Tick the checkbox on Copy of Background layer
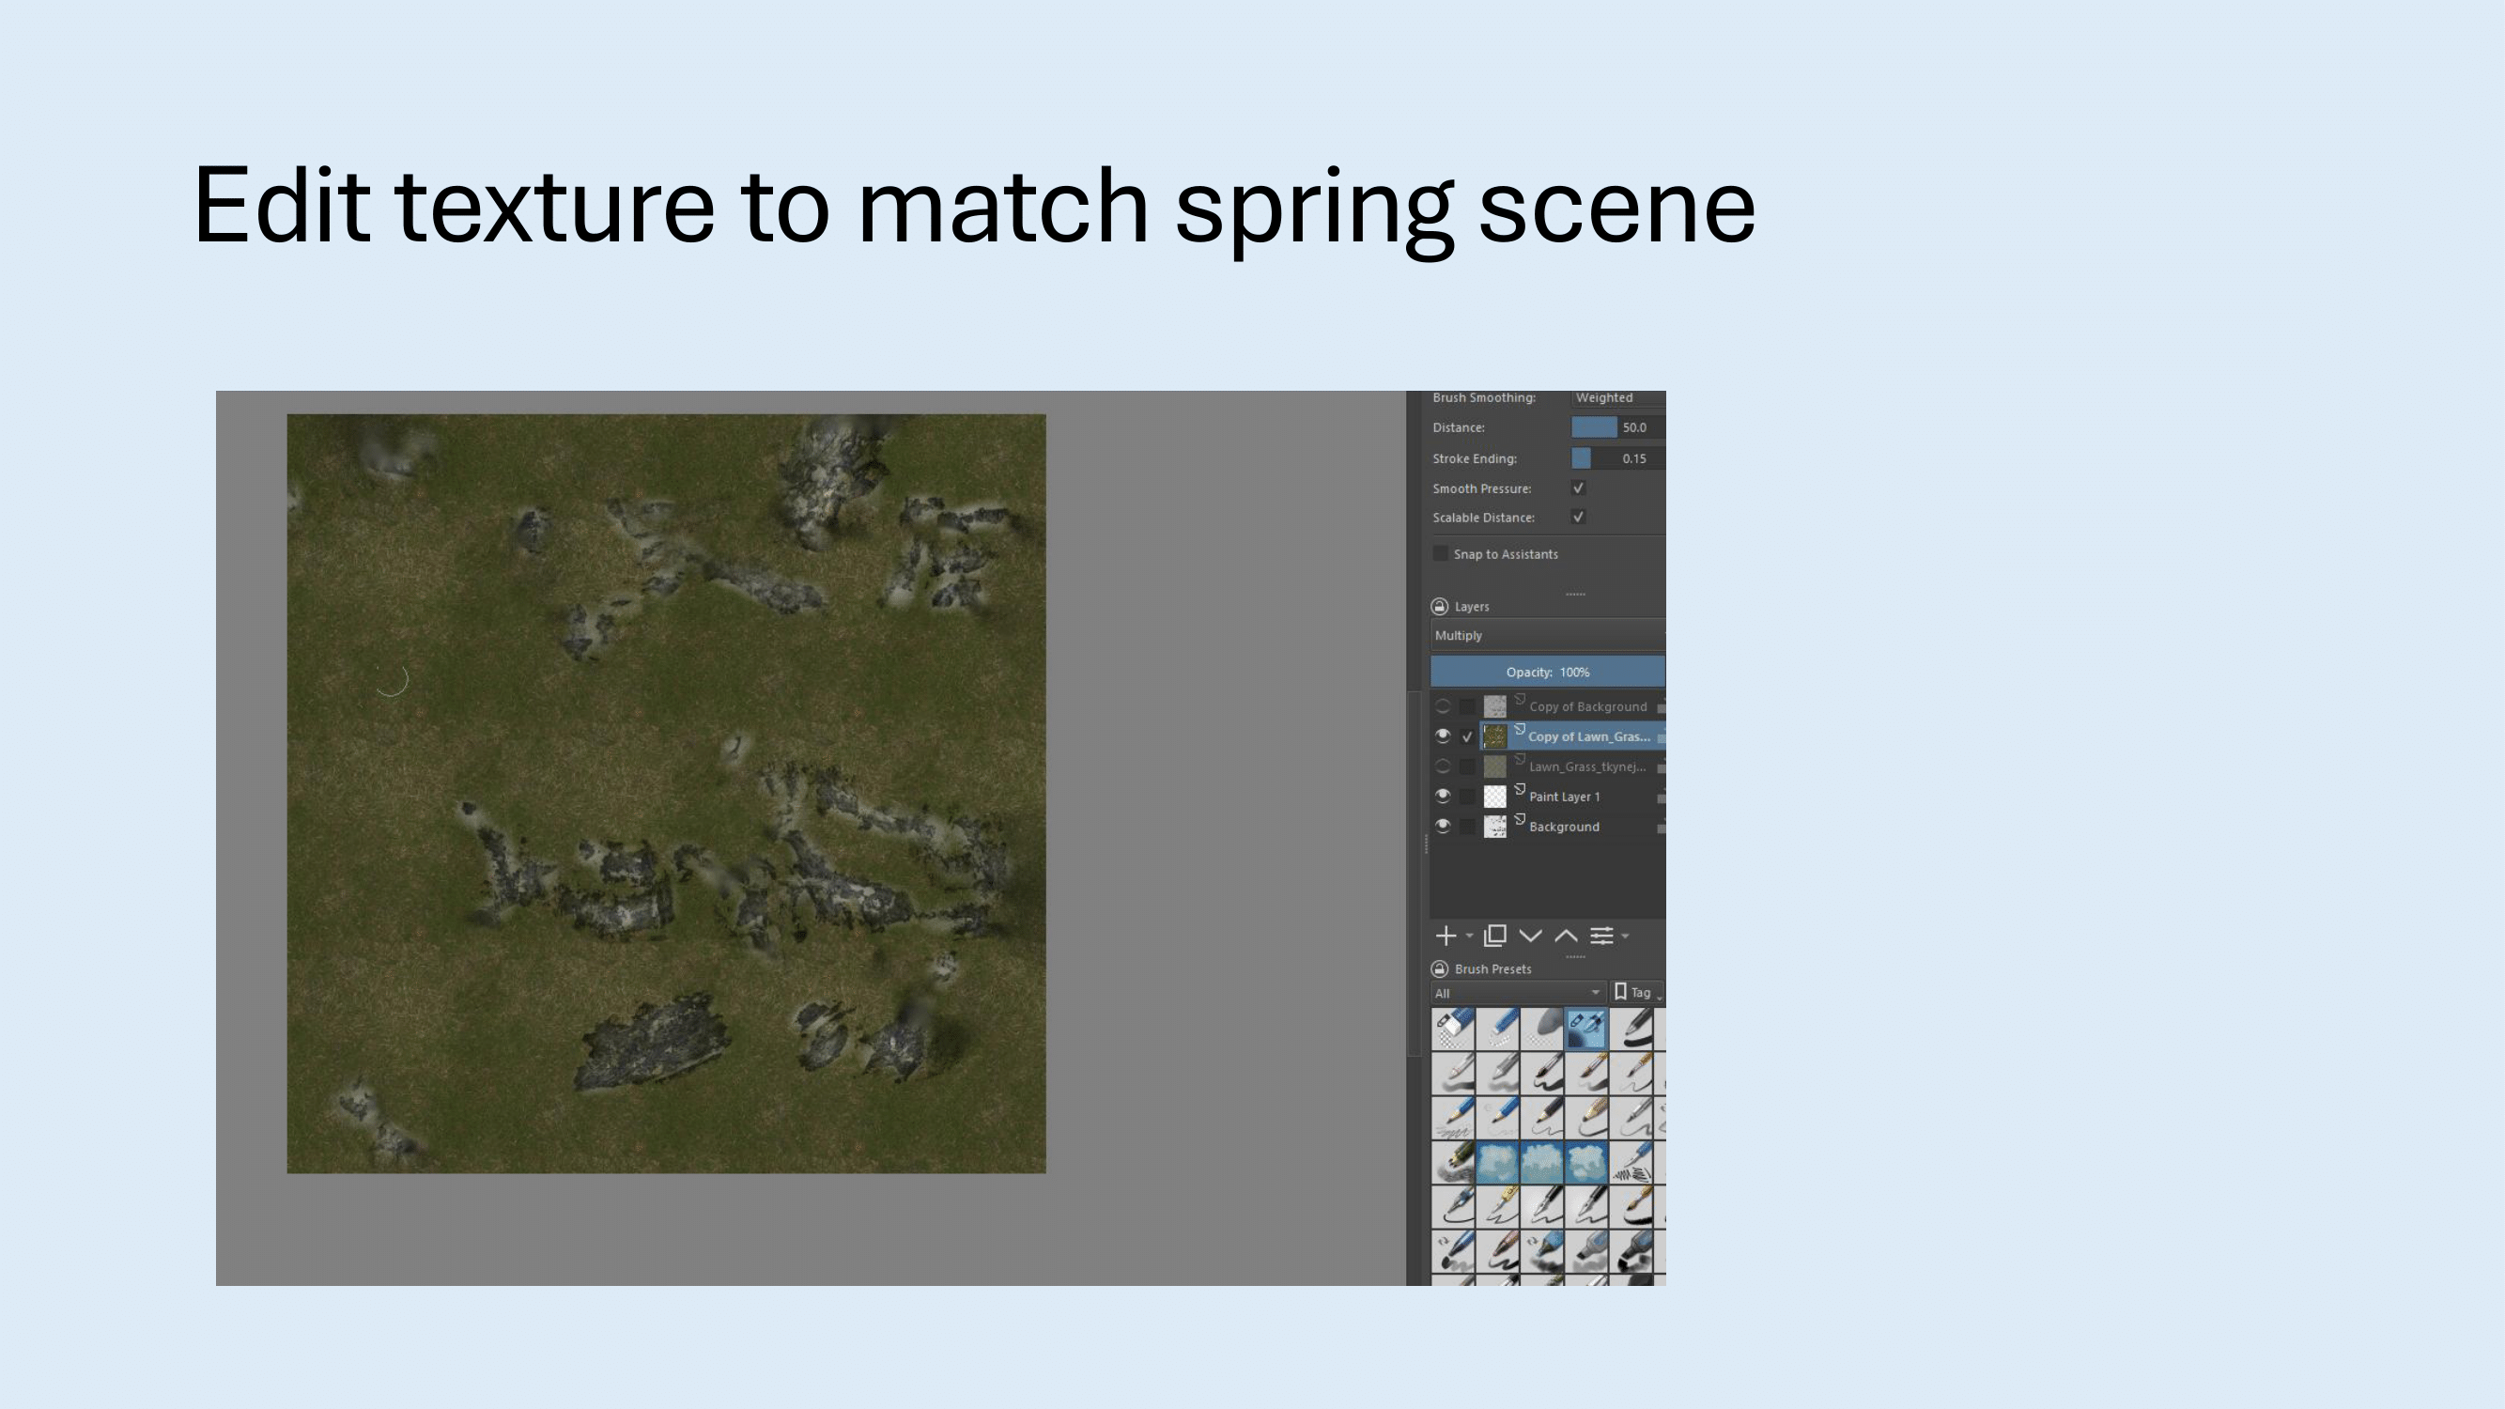The width and height of the screenshot is (2505, 1409). tap(1467, 707)
